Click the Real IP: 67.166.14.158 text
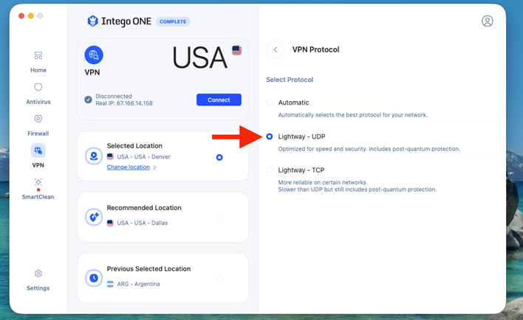The height and width of the screenshot is (320, 523). 124,103
